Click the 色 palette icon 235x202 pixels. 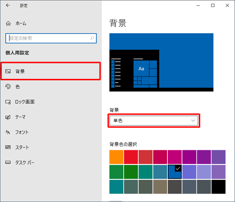[x=8, y=86]
